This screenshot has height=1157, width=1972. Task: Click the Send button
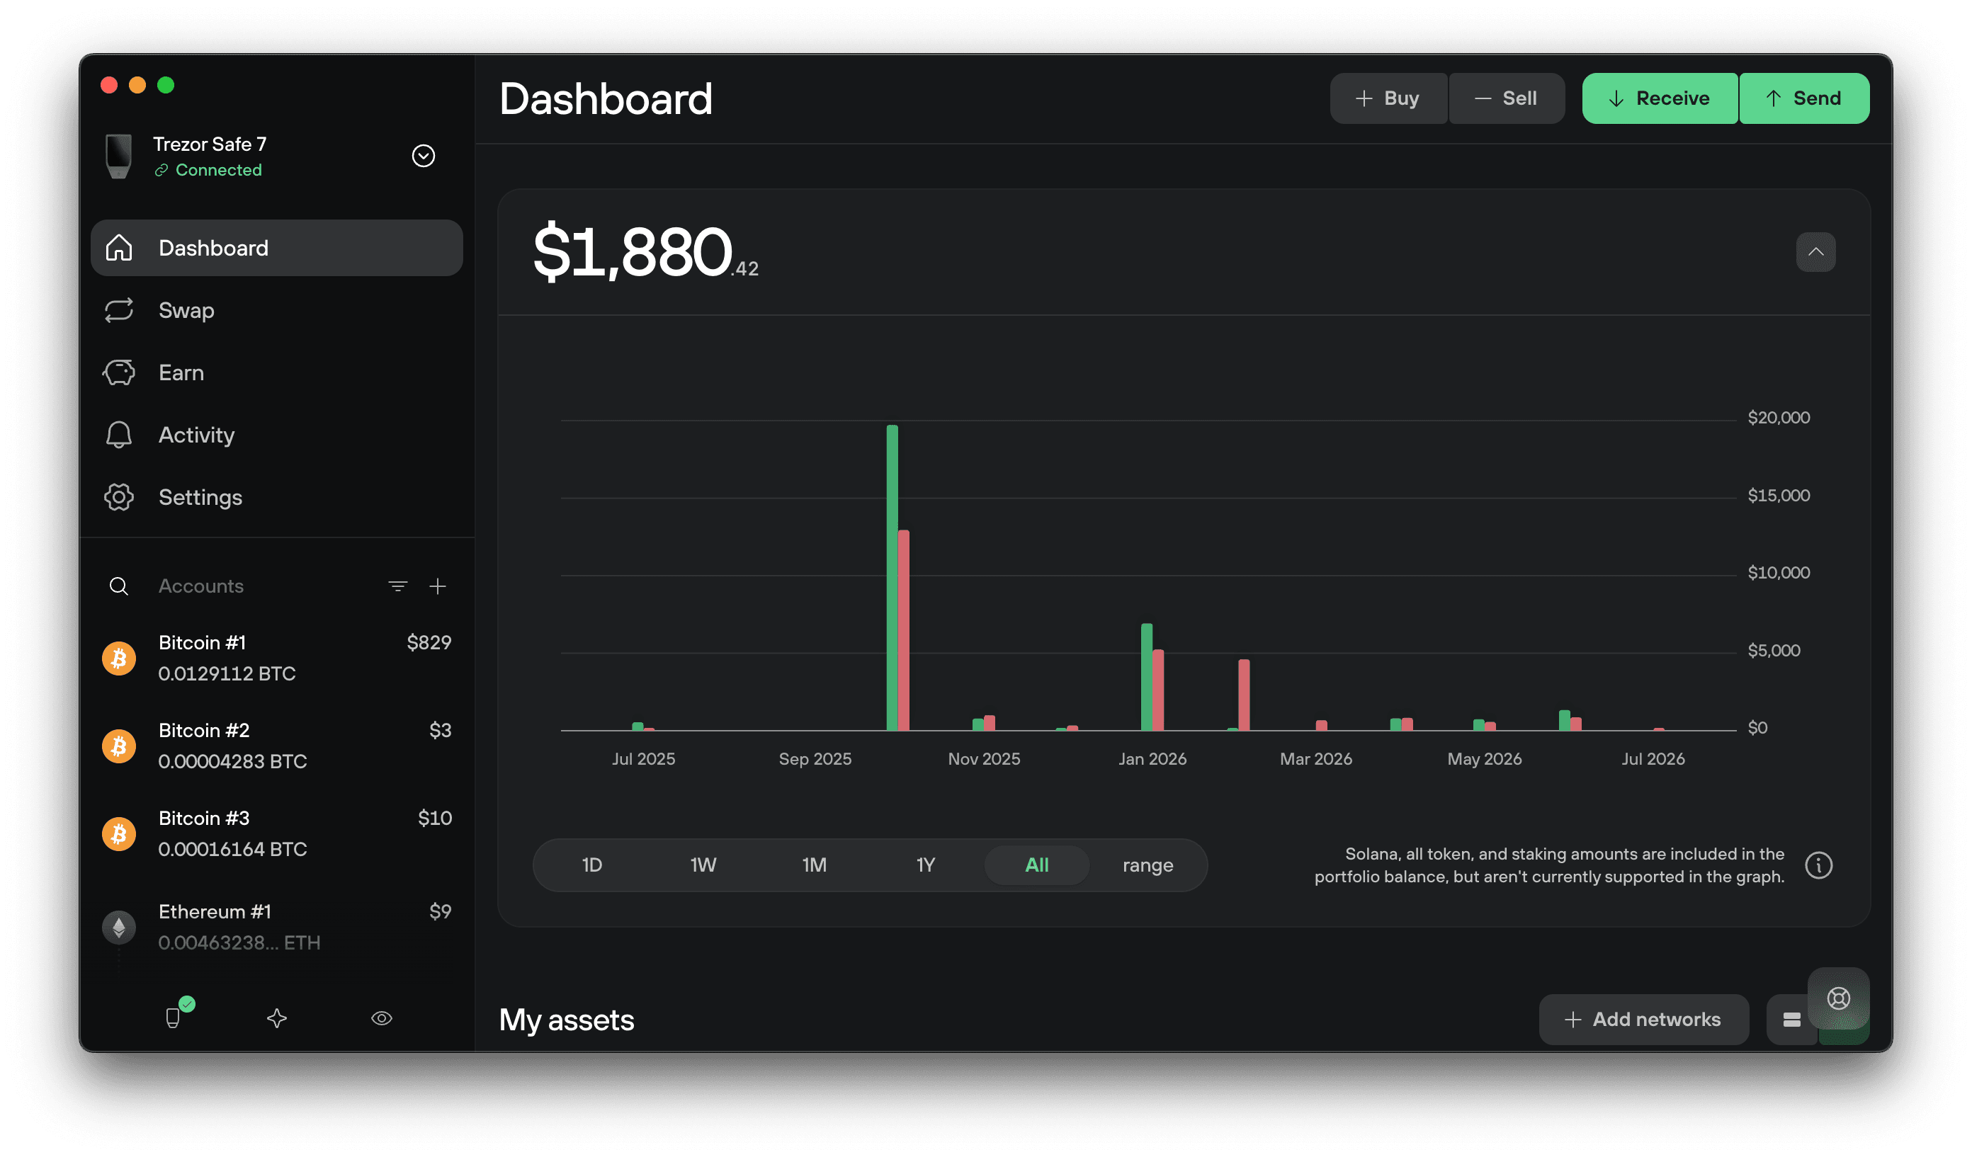click(x=1803, y=98)
